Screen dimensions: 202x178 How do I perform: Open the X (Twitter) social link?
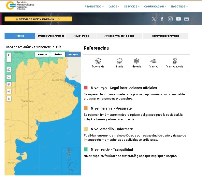pos(154,19)
